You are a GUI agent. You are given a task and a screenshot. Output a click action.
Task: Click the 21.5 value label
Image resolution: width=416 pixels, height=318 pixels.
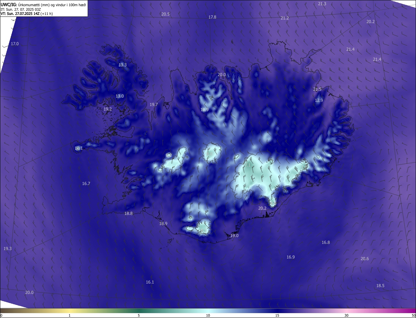317,89
